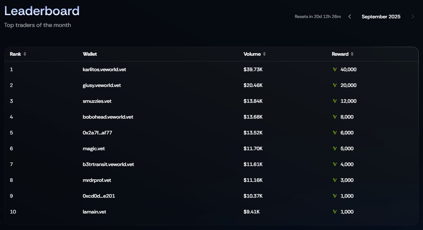Click the VET token icon beside 3,000
Screen dimensions: 423x230
[335, 180]
